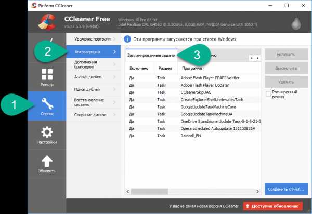Screen dimensions: 312x214
Task: Click the blue info icon above the list
Action: pyautogui.click(x=127, y=39)
